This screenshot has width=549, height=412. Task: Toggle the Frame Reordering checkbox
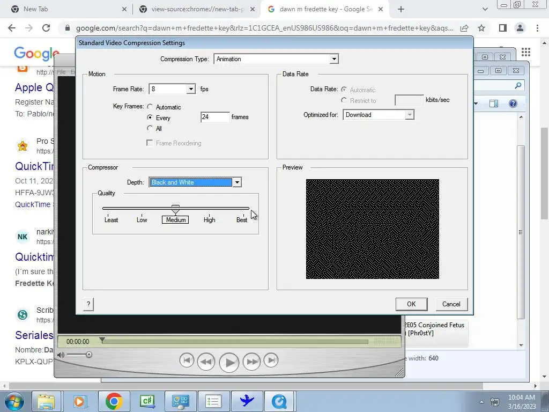point(150,143)
